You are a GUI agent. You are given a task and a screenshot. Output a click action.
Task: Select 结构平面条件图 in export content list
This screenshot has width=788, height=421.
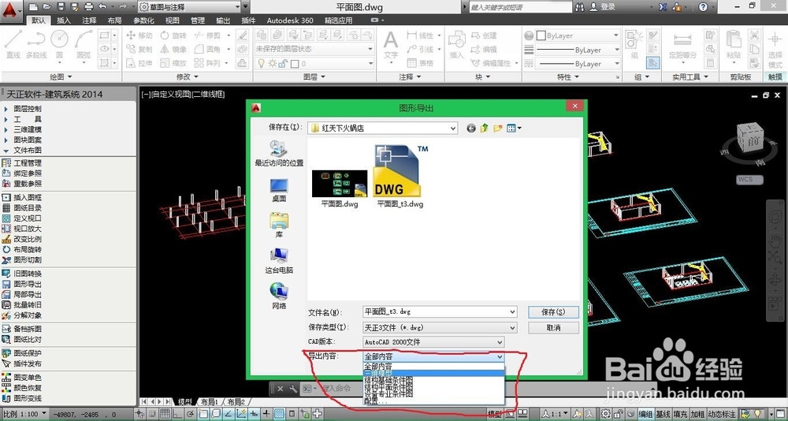coord(388,387)
